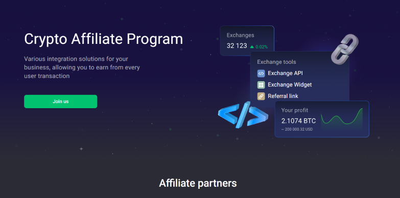Click the blue 3D code brackets graphic

coord(243,114)
